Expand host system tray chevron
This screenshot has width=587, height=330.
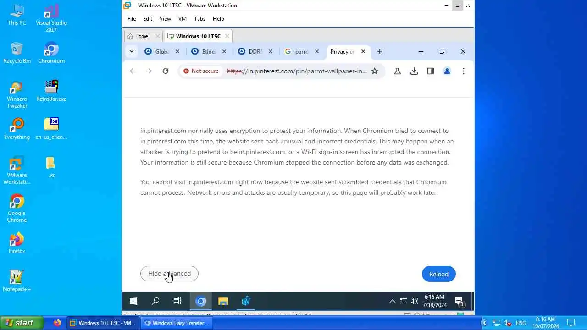(x=483, y=323)
